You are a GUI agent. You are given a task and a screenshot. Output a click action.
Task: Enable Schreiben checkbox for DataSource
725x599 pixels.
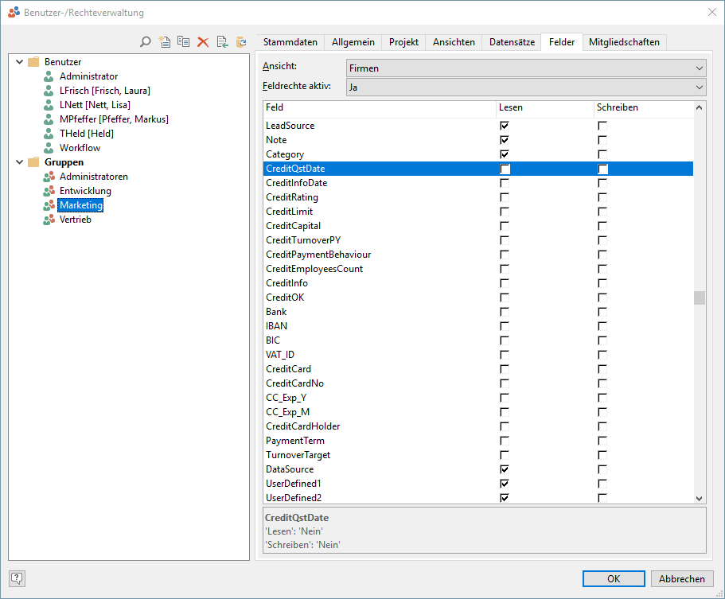602,469
